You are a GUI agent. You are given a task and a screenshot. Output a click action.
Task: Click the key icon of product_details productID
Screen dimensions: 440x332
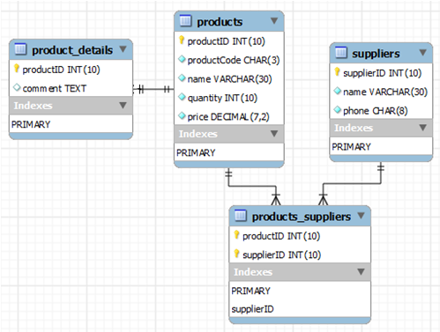coord(17,69)
